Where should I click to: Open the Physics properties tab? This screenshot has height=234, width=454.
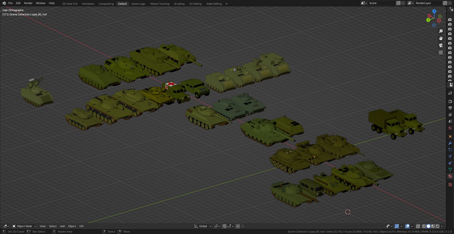[x=450, y=156]
